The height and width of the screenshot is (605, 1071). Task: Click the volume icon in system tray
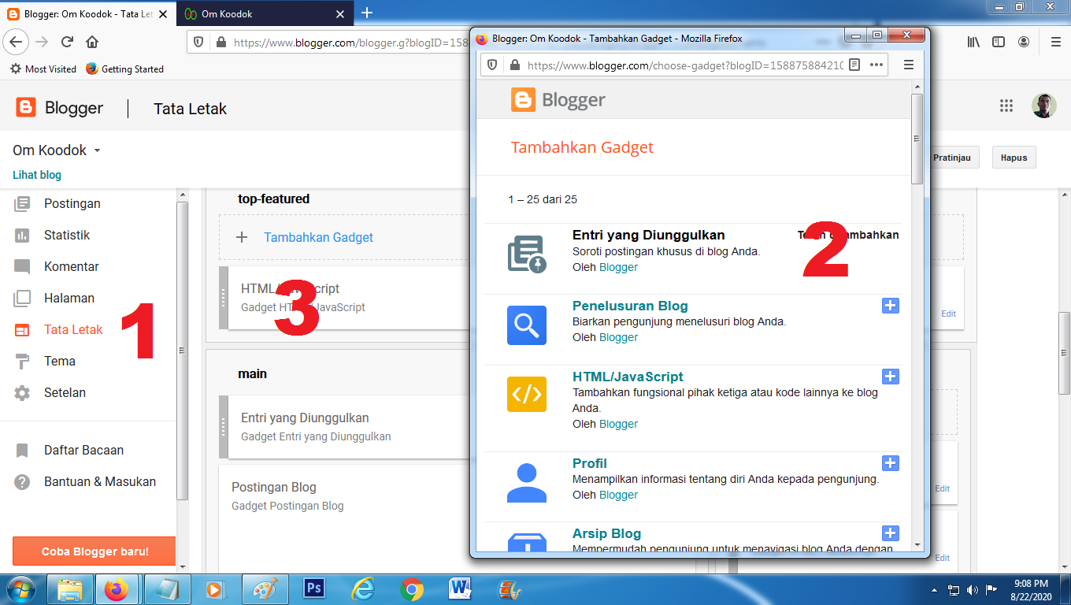tap(971, 589)
